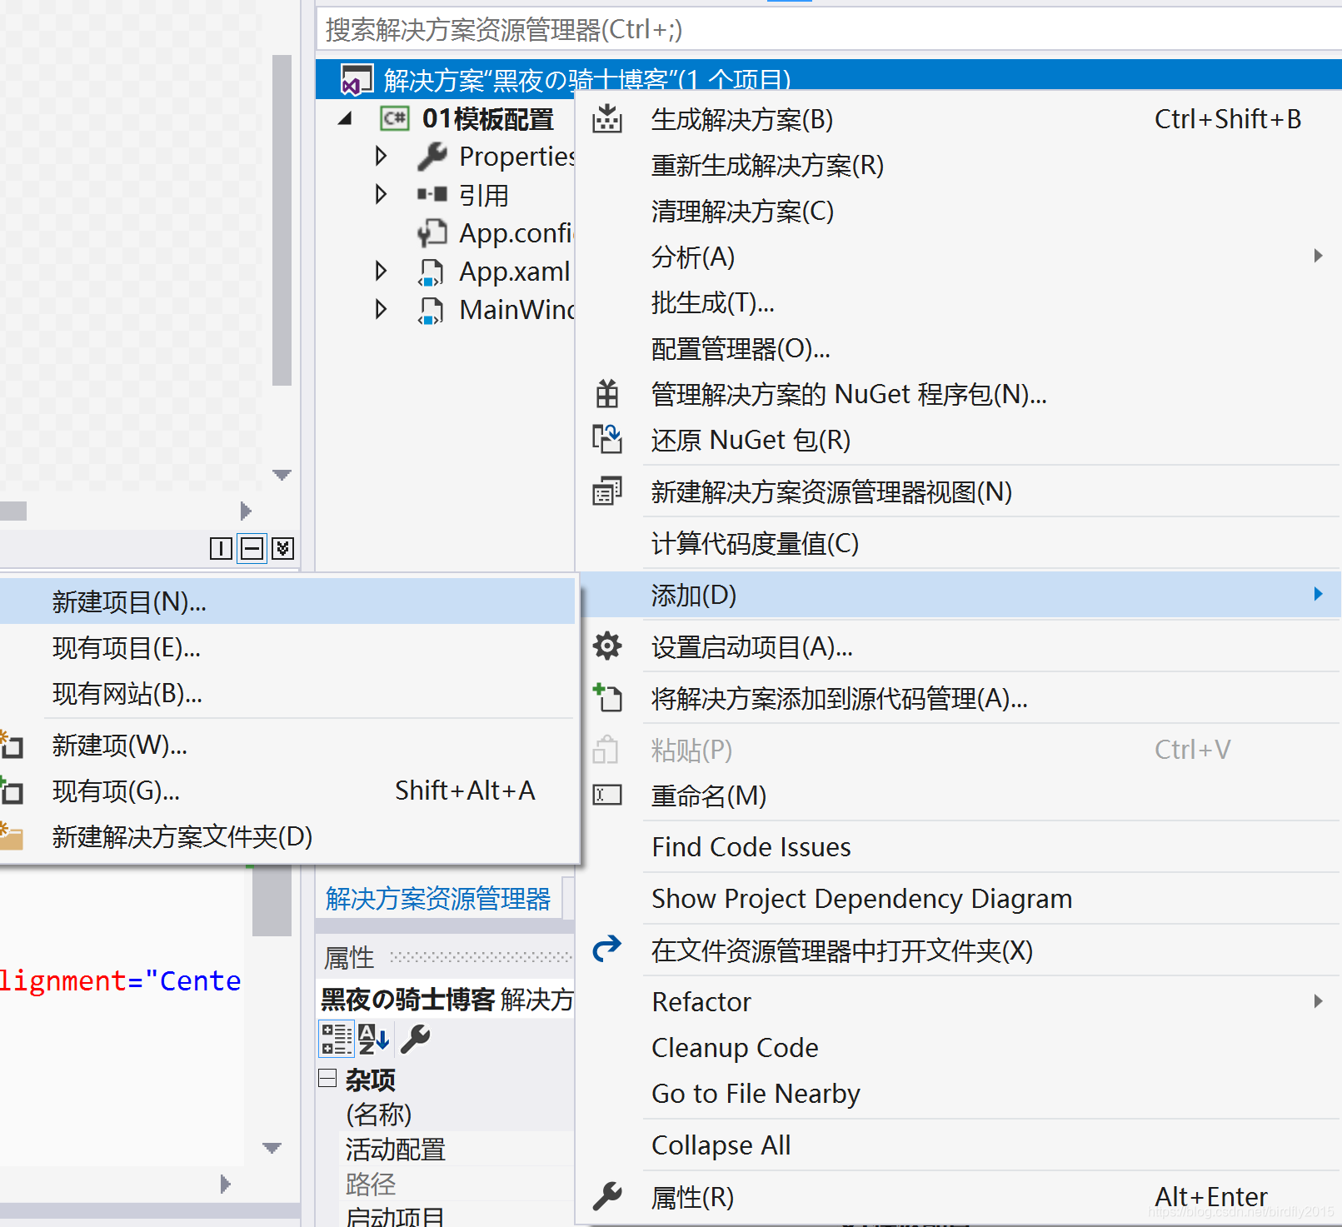Screen dimensions: 1342x1227
Task: Open the Refactor submenu
Action: [x=958, y=1001]
